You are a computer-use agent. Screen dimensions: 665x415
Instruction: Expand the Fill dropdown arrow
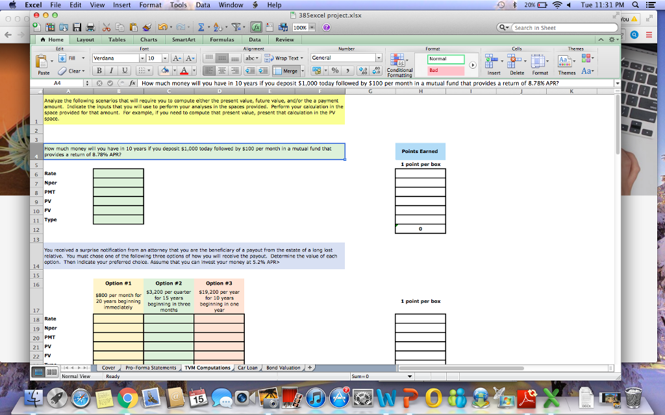[x=83, y=58]
